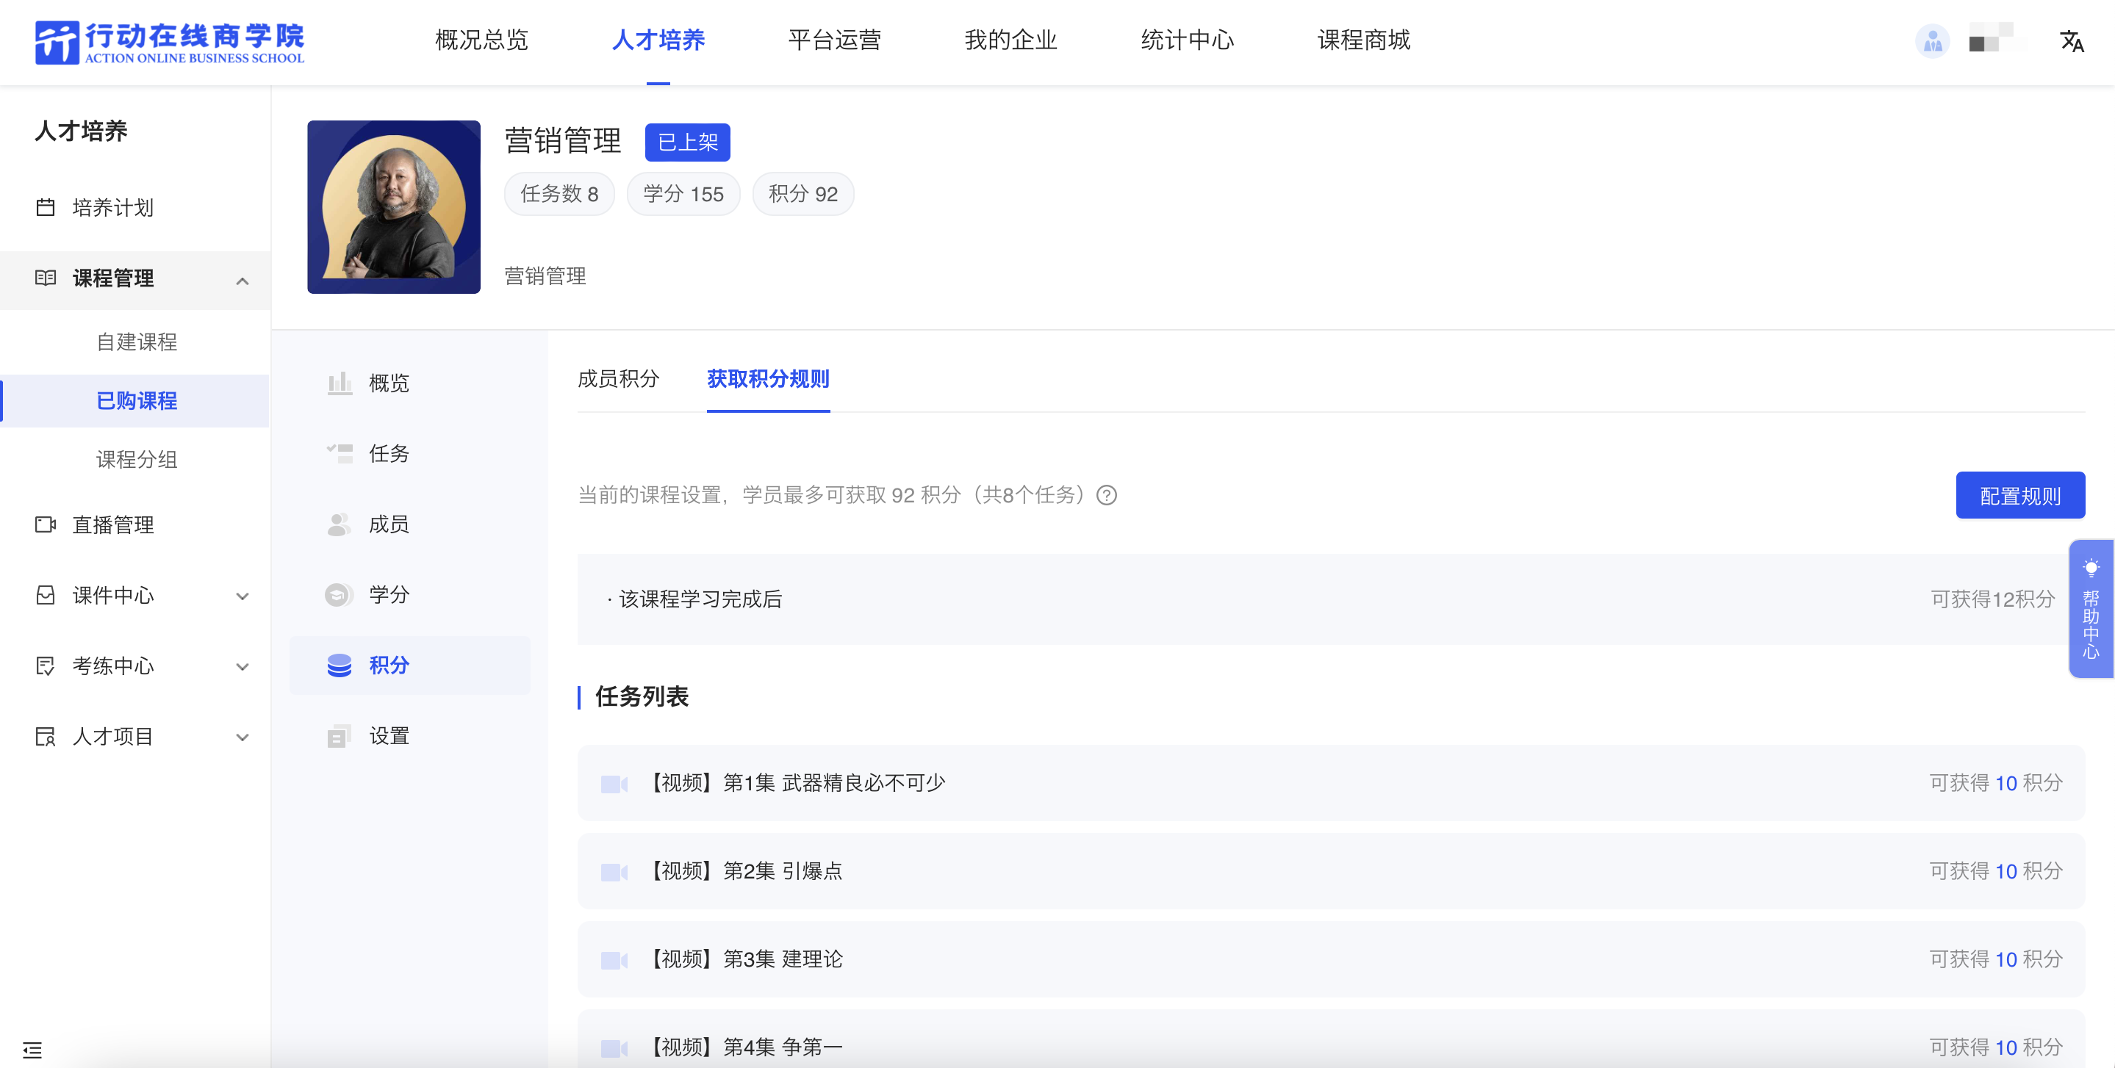Click the 课件中心 inbox icon
This screenshot has height=1068, width=2115.
(x=46, y=594)
